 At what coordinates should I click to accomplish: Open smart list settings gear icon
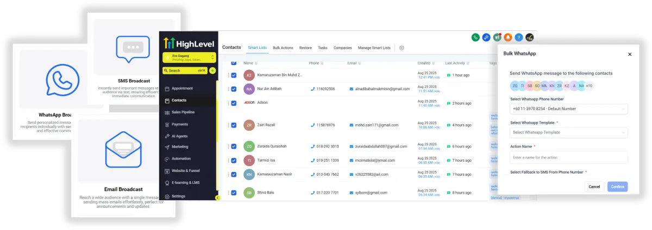pyautogui.click(x=402, y=48)
